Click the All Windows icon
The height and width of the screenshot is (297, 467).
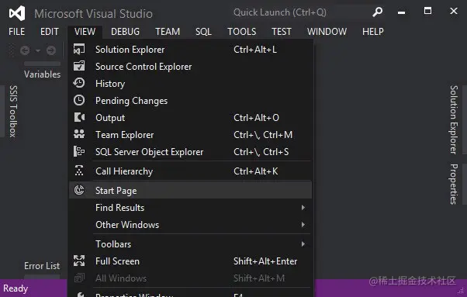[79, 278]
